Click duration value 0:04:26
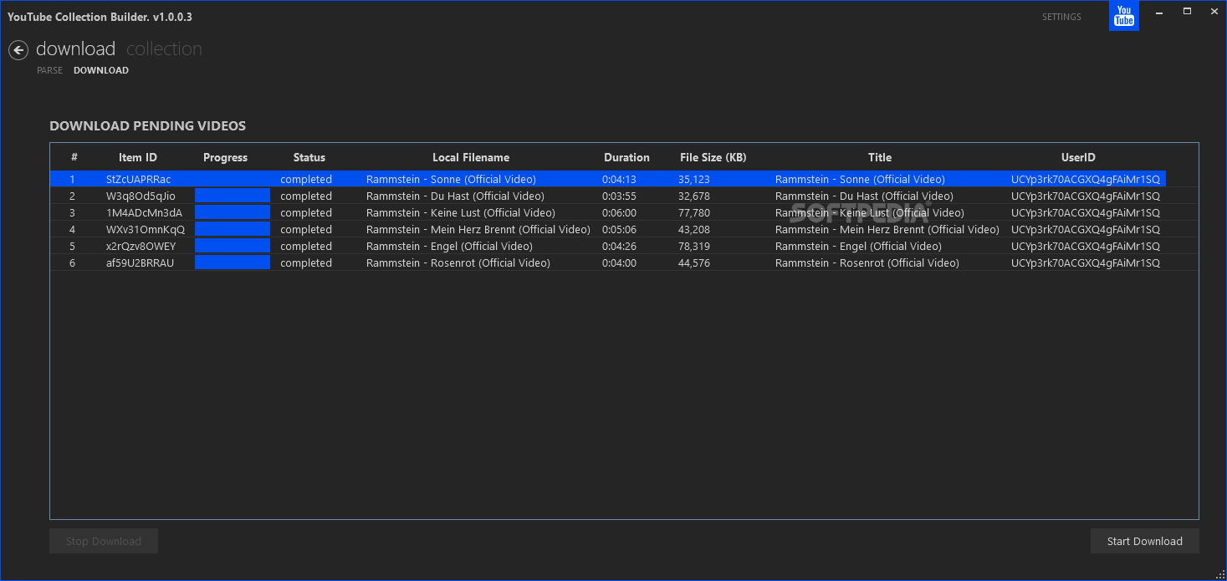This screenshot has width=1227, height=581. click(619, 247)
